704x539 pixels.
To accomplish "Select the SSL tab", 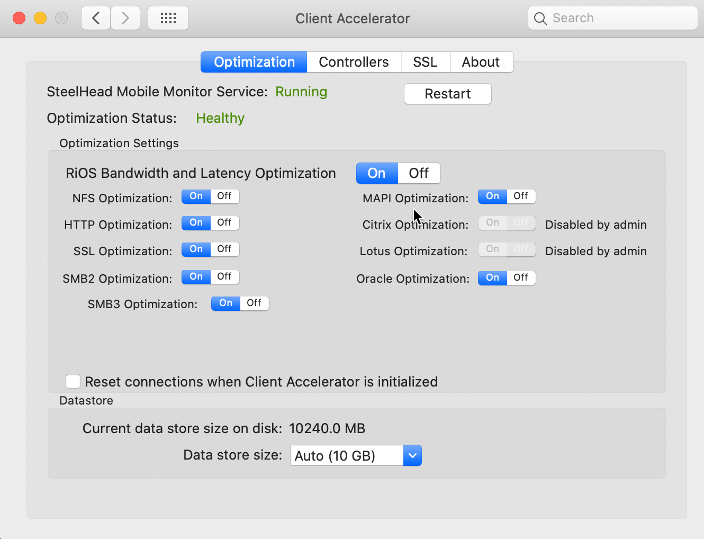I will [x=426, y=62].
